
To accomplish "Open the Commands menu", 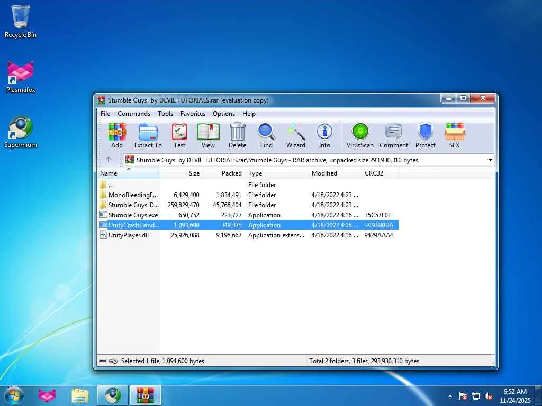I will [x=134, y=114].
